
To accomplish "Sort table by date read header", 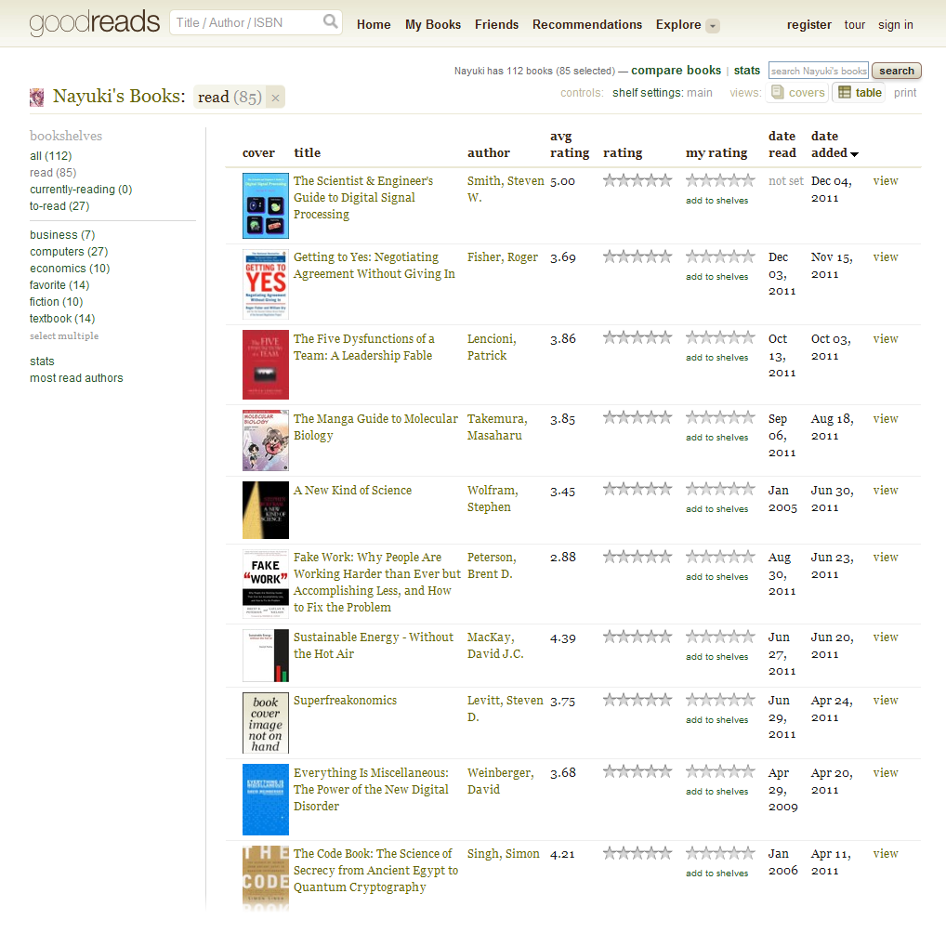I will pos(782,144).
